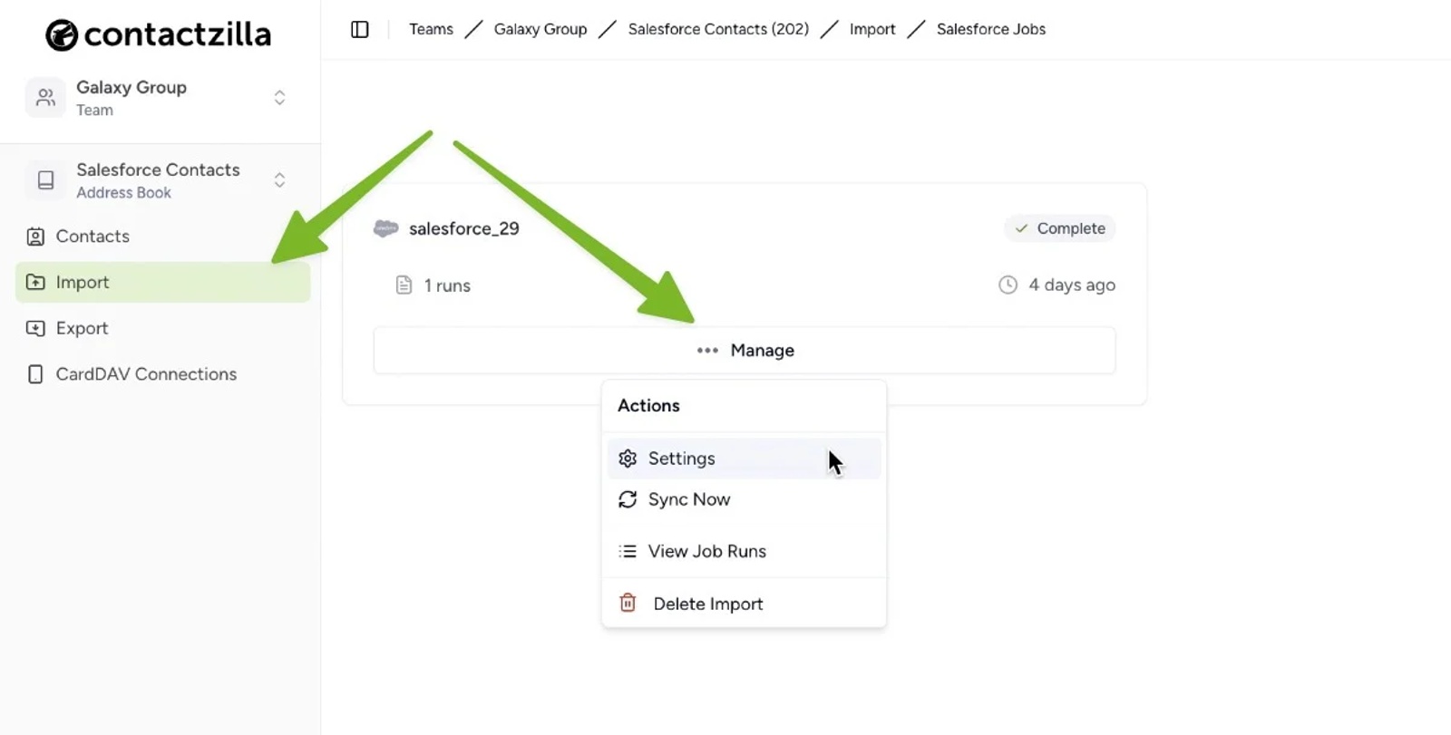Click Salesforce Jobs breadcrumb
The image size is (1451, 735).
991,29
